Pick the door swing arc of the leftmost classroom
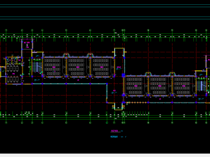 [45, 76]
